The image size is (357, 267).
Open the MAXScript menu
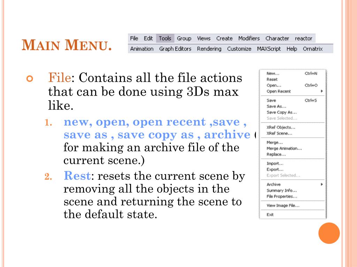click(269, 49)
